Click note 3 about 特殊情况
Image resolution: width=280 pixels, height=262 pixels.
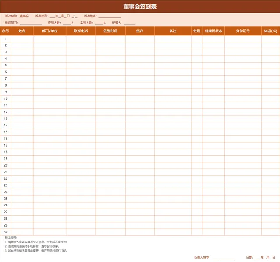click(x=36, y=251)
